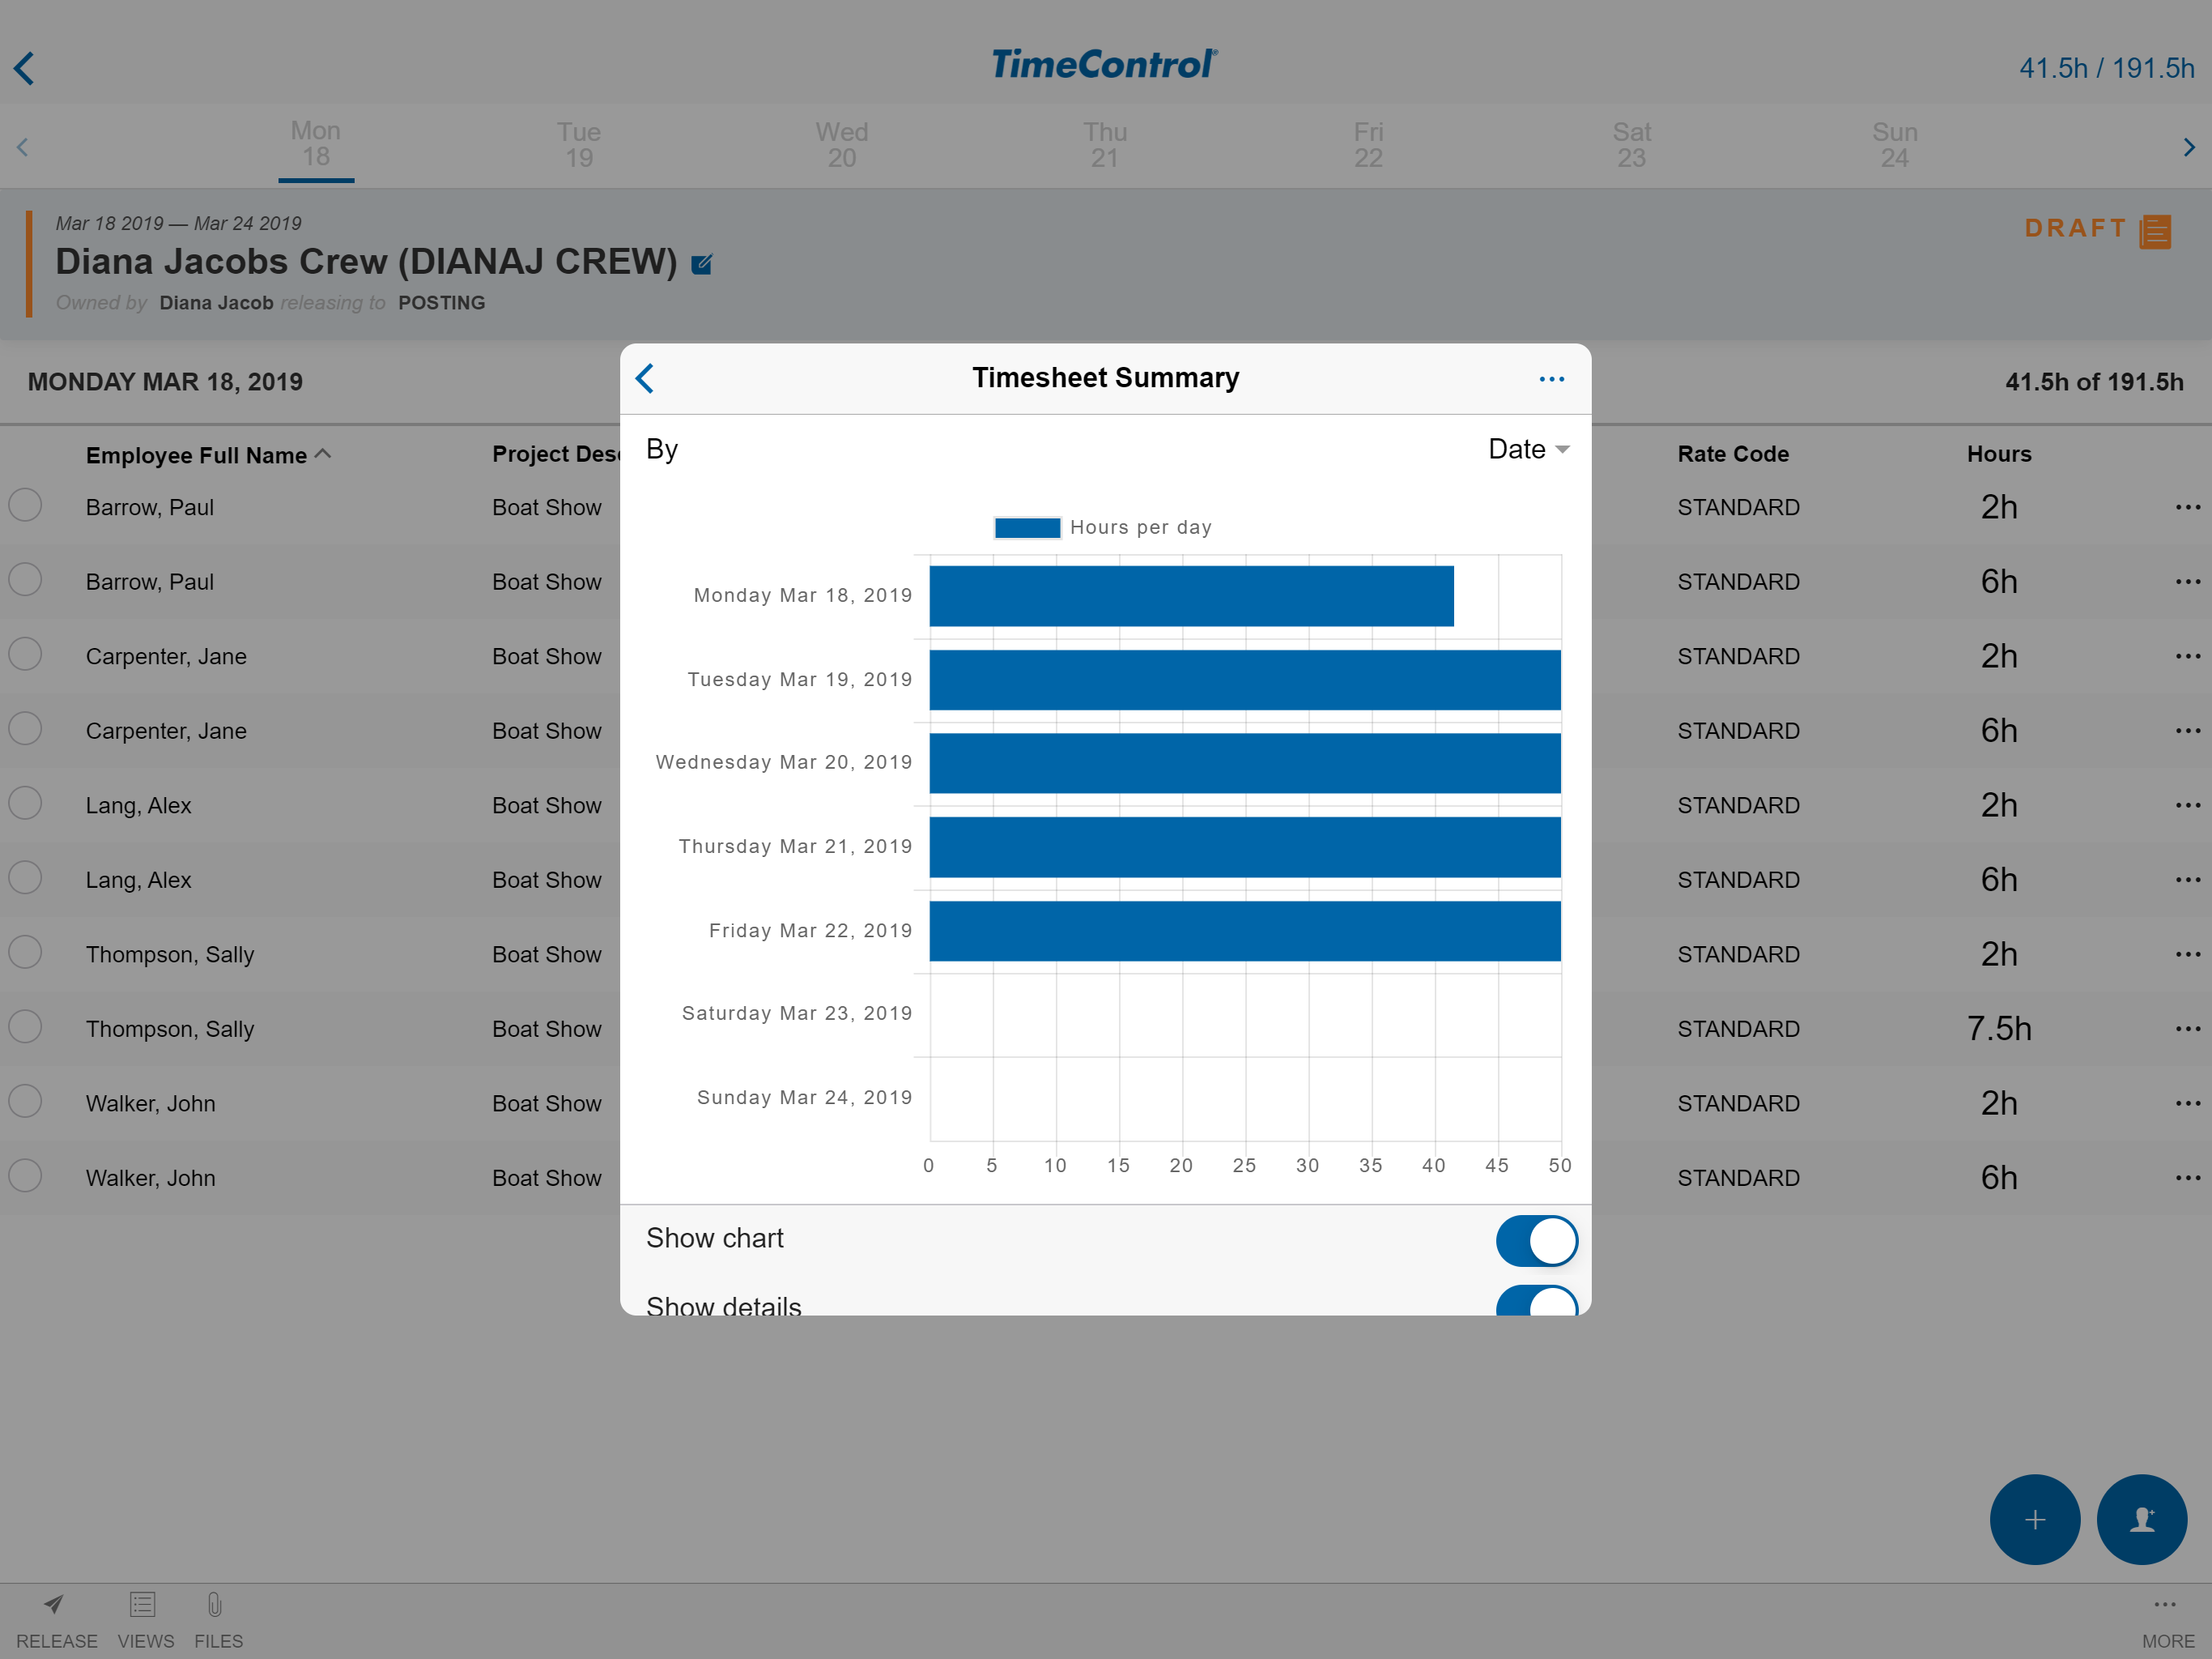
Task: Toggle the Show details switch
Action: tap(1536, 1300)
